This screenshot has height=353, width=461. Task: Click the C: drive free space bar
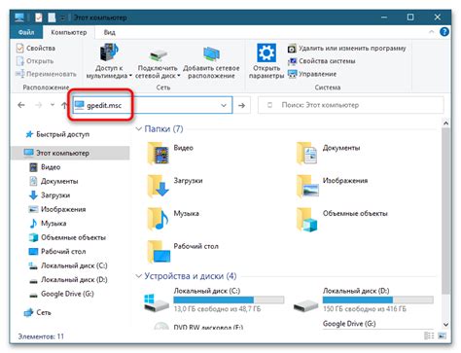point(229,300)
